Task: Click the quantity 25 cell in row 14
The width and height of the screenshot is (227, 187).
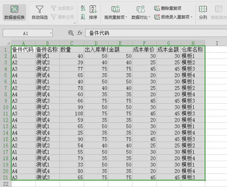Action: coord(72,133)
